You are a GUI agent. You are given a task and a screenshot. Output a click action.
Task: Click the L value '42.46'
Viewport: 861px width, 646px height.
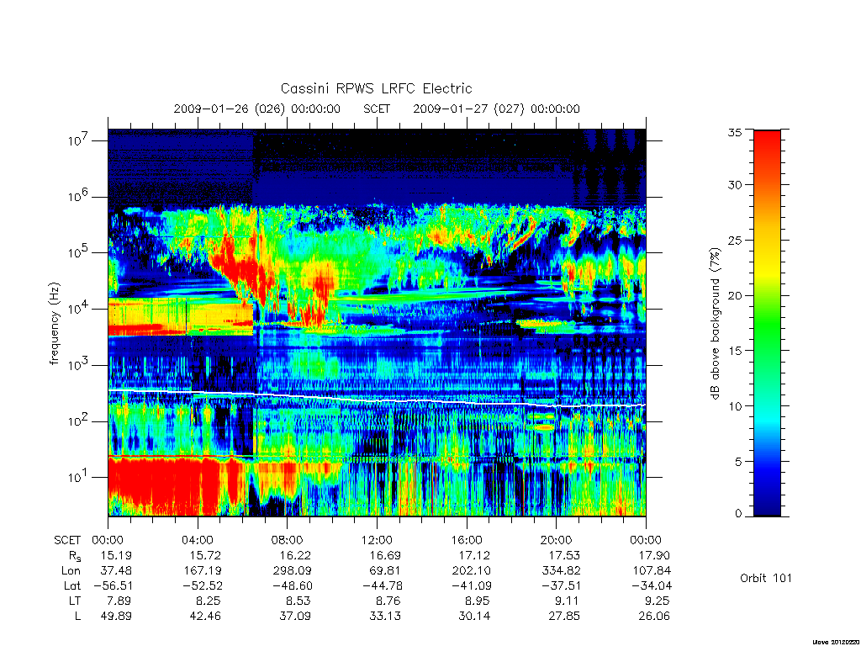coord(206,617)
